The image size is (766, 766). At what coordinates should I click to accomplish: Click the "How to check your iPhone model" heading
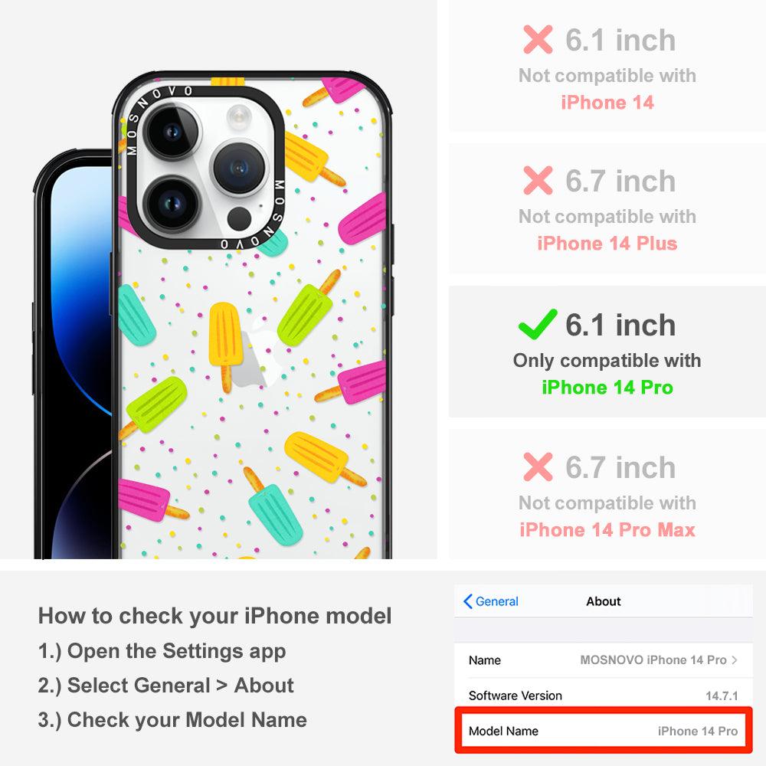tap(215, 616)
